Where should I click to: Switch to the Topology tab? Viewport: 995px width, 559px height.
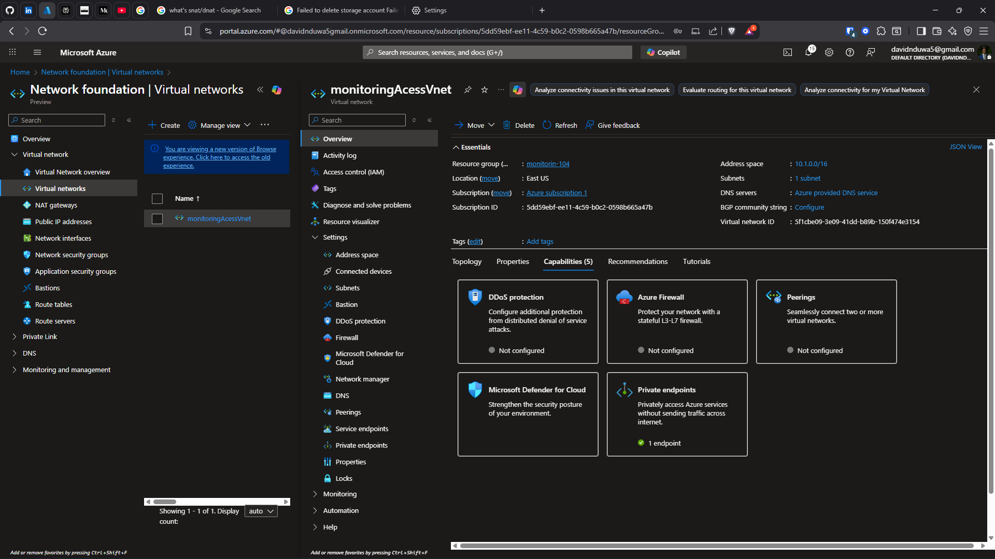point(466,261)
